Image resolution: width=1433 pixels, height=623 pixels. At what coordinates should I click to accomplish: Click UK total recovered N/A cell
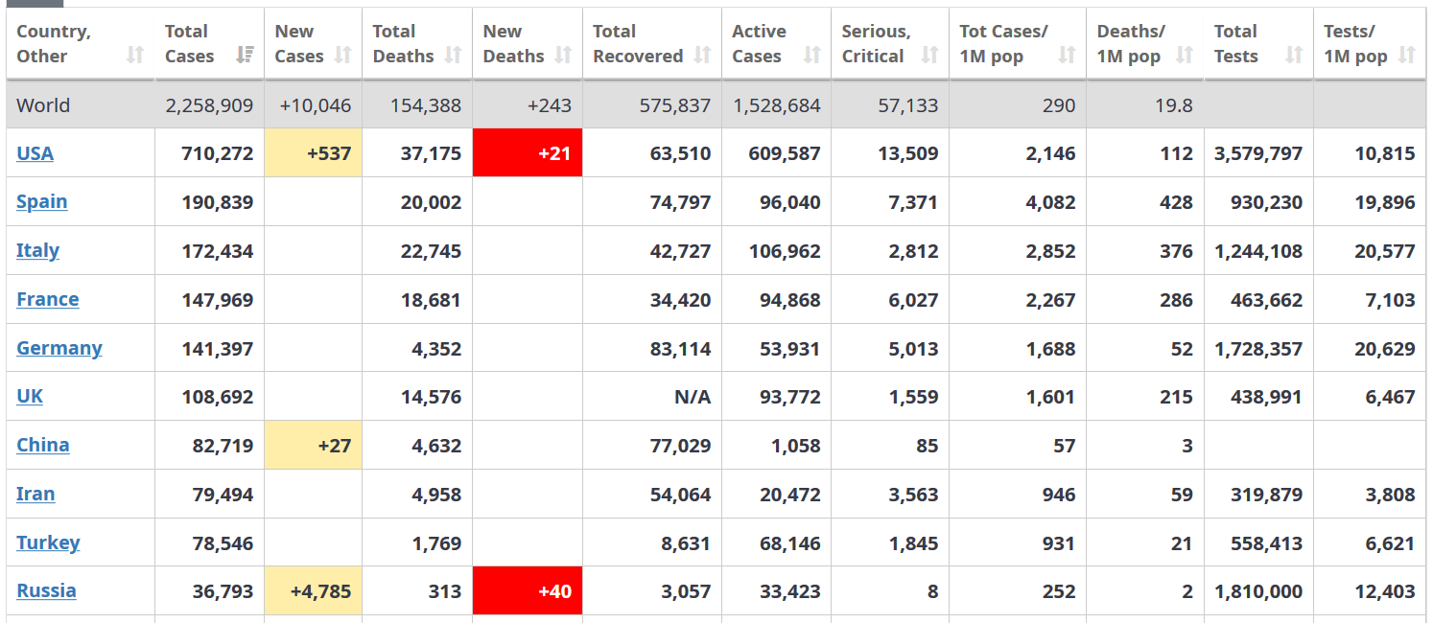693,397
